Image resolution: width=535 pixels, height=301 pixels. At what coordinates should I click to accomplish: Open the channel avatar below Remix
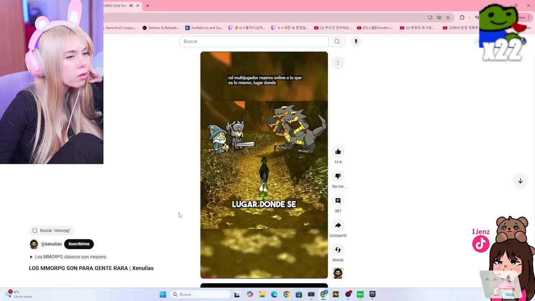click(x=338, y=273)
